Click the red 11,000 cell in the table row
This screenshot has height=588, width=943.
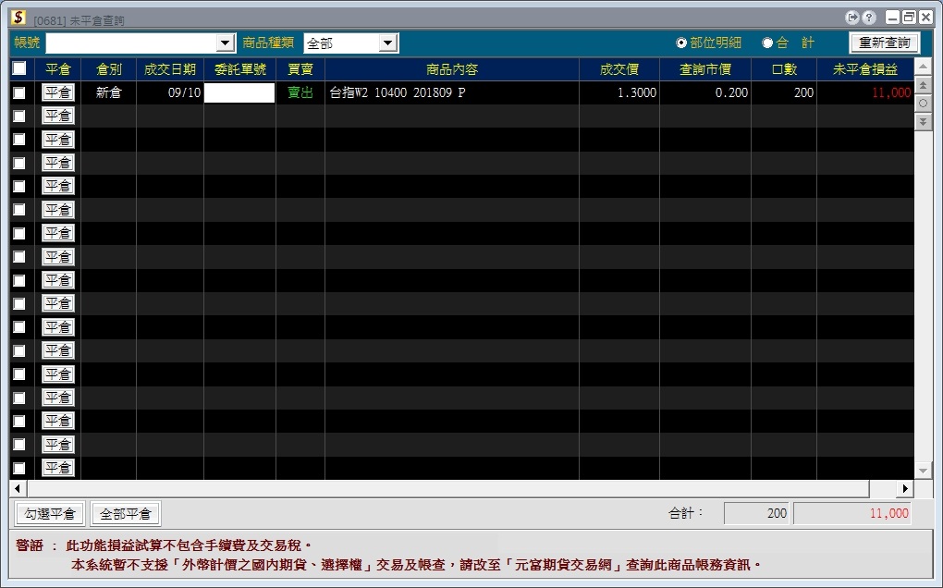[865, 92]
